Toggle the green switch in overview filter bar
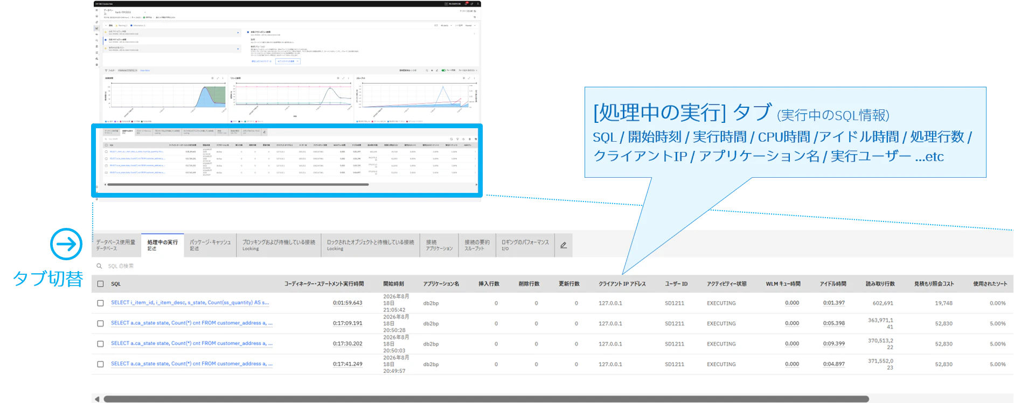The width and height of the screenshot is (1014, 403). (x=443, y=70)
